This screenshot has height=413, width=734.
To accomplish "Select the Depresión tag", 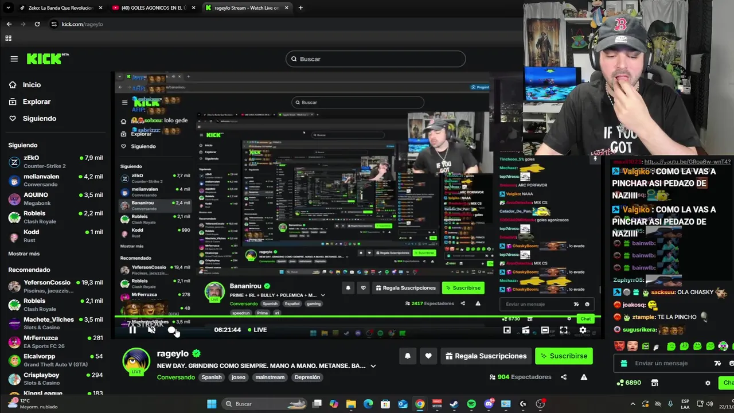I will coord(307,377).
